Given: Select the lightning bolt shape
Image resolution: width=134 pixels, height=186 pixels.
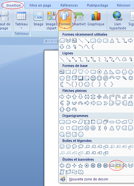Looking at the screenshot, I should [124, 78].
